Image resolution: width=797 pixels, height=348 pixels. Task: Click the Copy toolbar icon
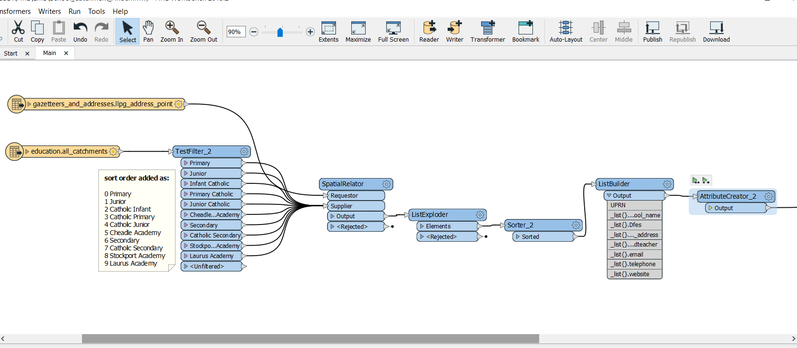click(37, 32)
